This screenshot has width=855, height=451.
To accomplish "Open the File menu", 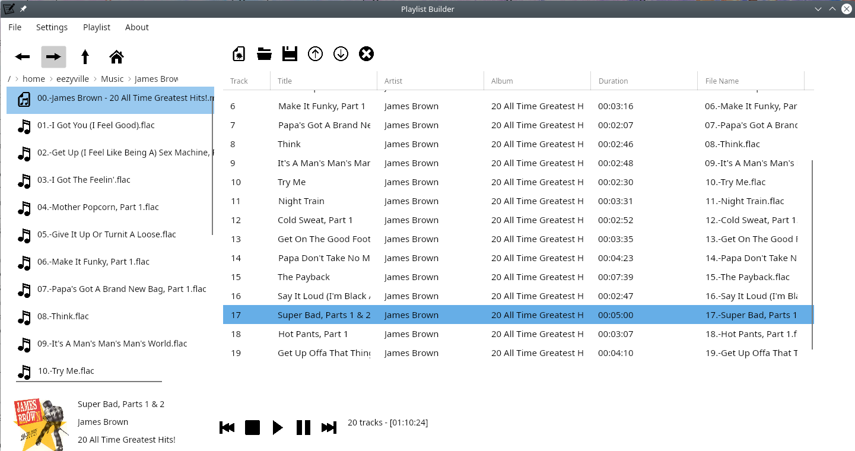I will coord(15,27).
